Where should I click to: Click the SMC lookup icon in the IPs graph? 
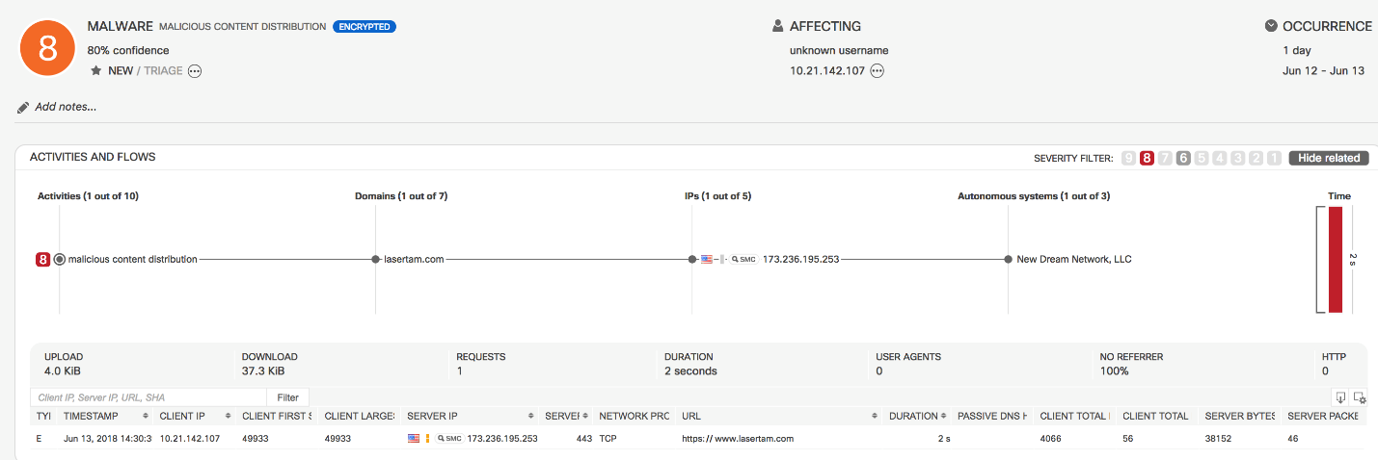[743, 259]
